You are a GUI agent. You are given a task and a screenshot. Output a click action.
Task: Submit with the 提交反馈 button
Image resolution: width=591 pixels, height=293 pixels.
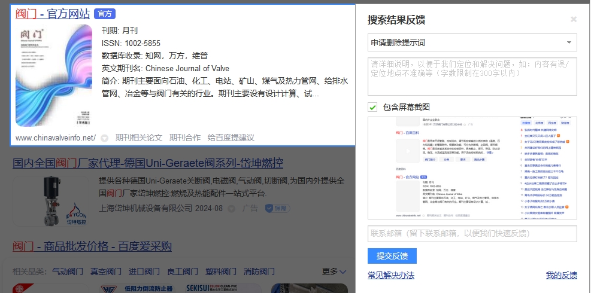(x=392, y=256)
